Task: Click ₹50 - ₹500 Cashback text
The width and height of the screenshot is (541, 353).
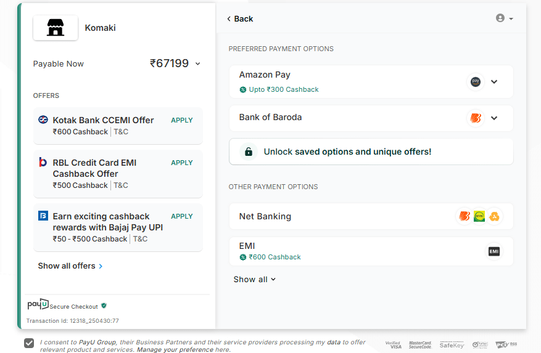Action: click(x=89, y=239)
